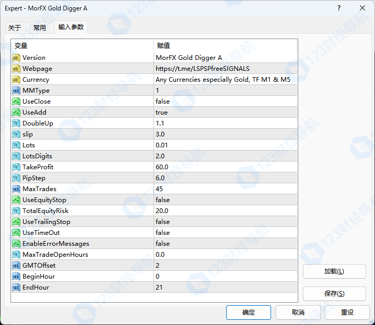Click the string icon beside Currency
The width and height of the screenshot is (375, 325).
pyautogui.click(x=16, y=80)
